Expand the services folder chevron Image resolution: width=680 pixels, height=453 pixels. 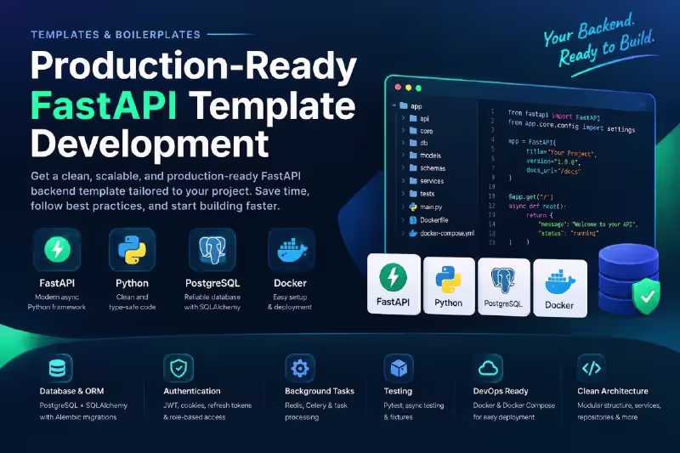[x=403, y=180]
